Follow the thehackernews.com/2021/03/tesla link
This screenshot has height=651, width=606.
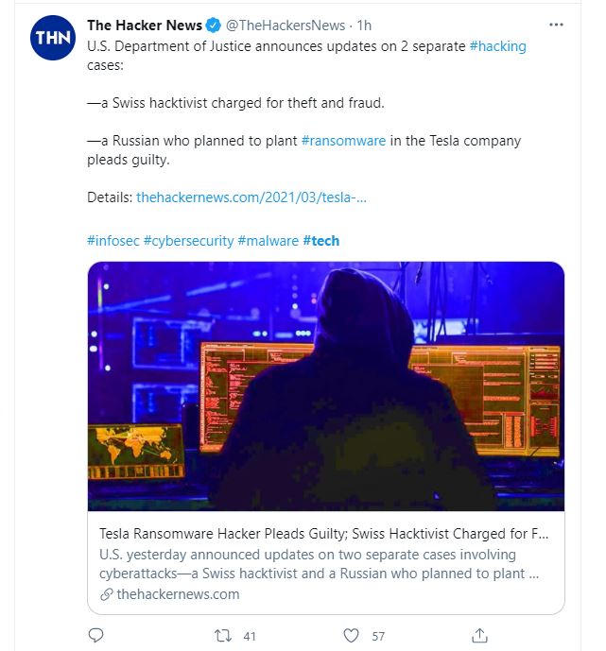[251, 197]
